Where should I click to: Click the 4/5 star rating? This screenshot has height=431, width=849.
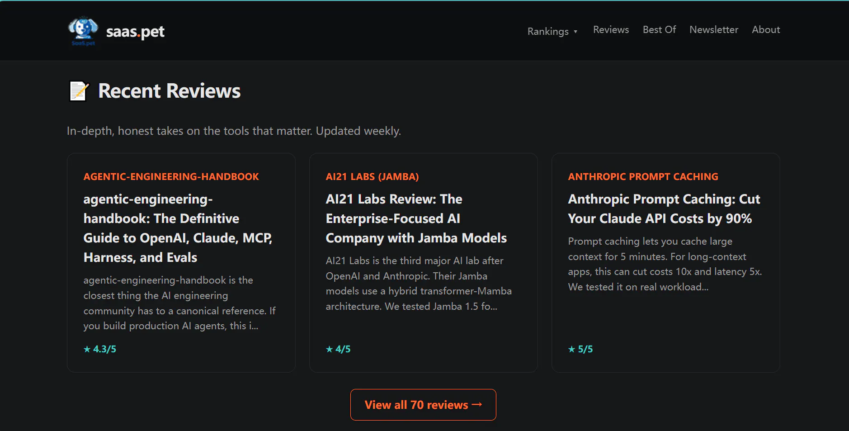coord(338,349)
